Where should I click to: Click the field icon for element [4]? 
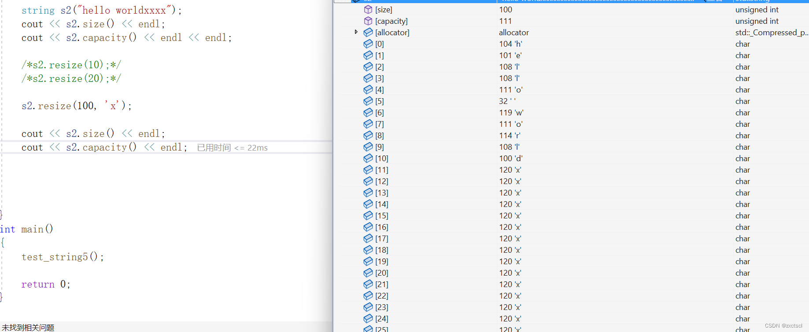pos(368,90)
